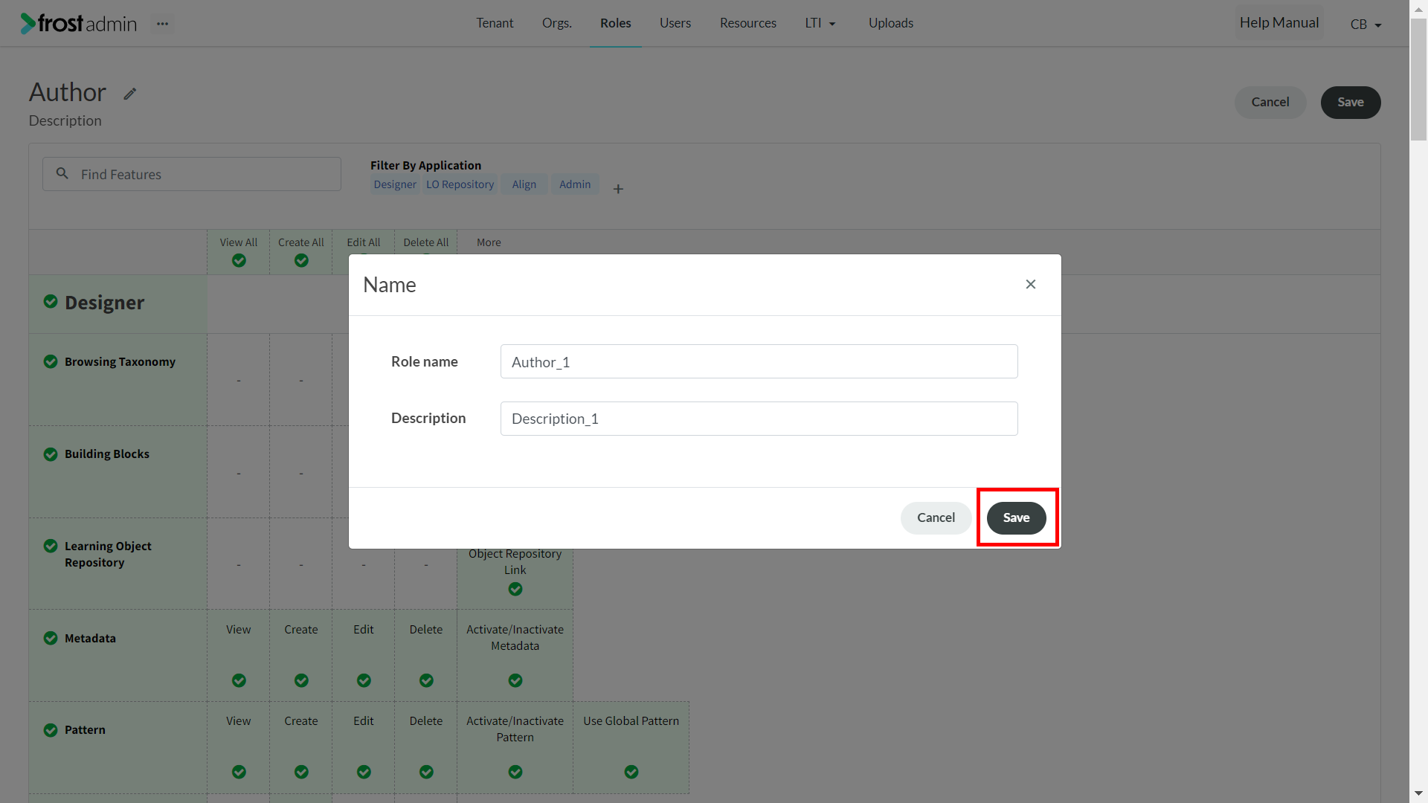Toggle the Metadata row checkmark
The width and height of the screenshot is (1428, 803).
tap(51, 638)
